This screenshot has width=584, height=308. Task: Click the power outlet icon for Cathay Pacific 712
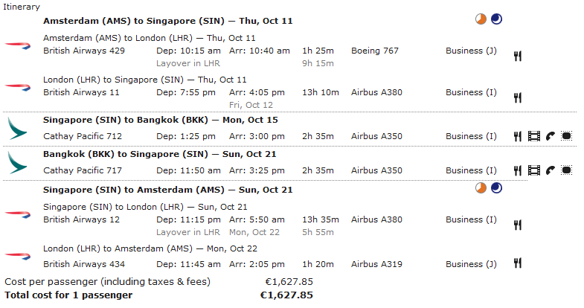[566, 136]
